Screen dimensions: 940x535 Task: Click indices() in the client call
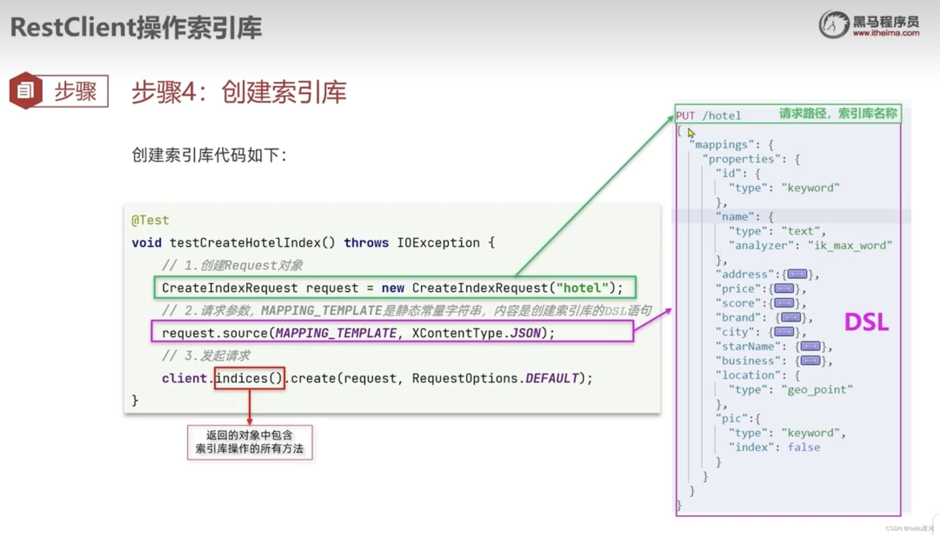(249, 378)
